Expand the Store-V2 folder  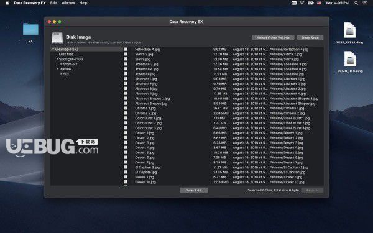point(62,64)
